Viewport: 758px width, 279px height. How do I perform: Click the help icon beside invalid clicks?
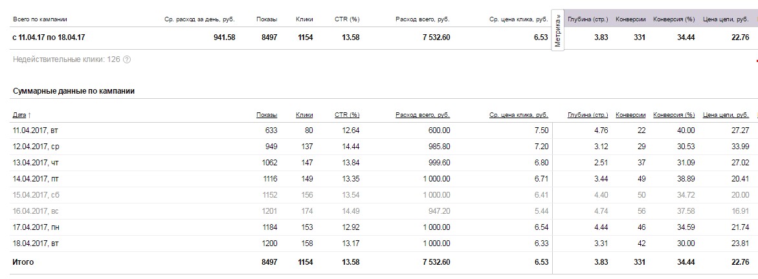pos(127,60)
